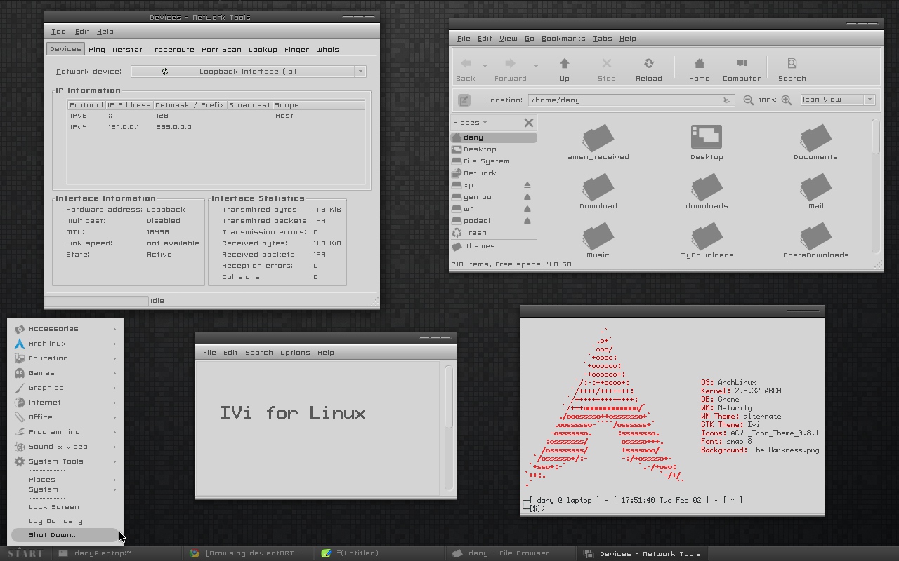Go Up one folder in file browser
899x561 pixels.
point(564,69)
